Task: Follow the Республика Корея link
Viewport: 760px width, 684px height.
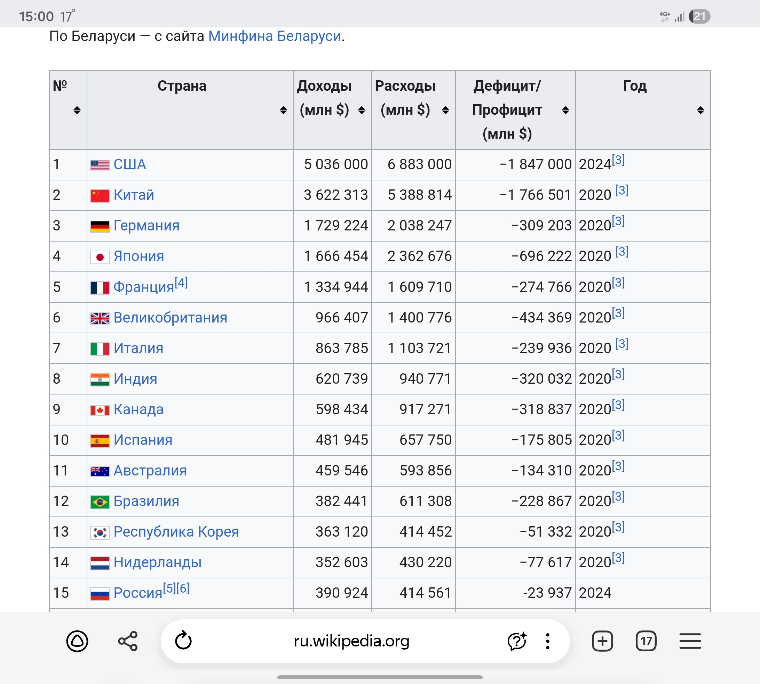Action: [x=176, y=532]
